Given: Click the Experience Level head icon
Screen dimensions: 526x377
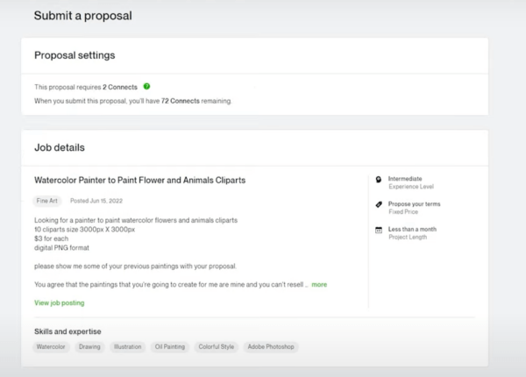Looking at the screenshot, I should click(379, 180).
